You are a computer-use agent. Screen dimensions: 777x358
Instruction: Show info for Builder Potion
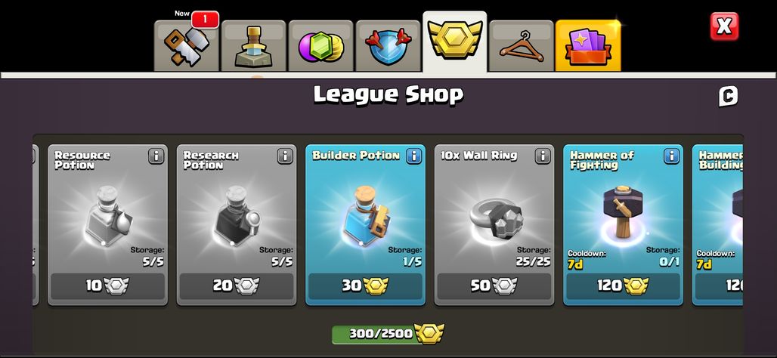click(413, 156)
